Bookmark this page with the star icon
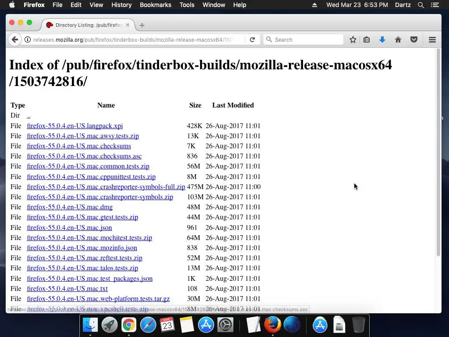Screen dimensions: 449x337 pos(353,39)
